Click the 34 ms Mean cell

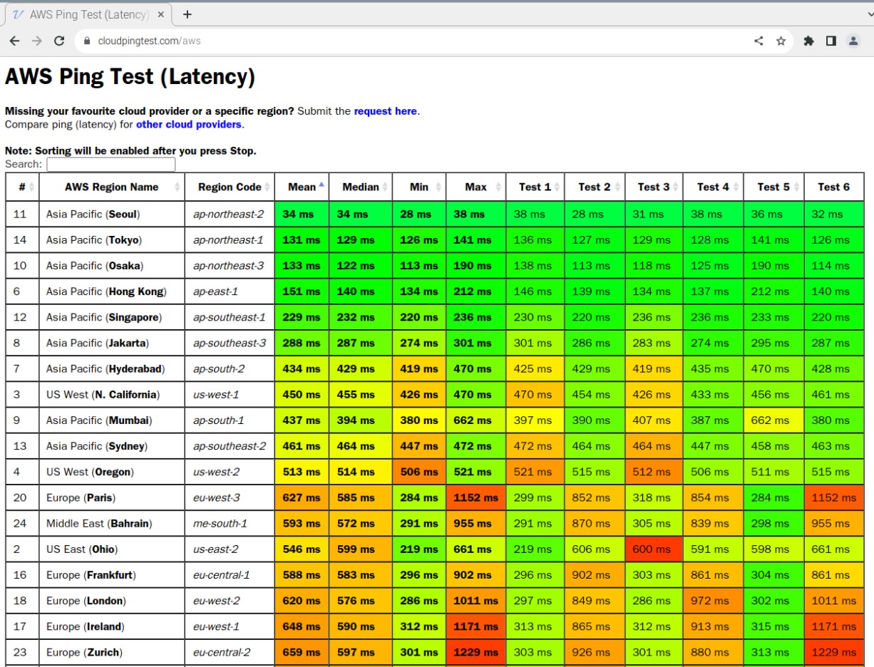click(302, 214)
